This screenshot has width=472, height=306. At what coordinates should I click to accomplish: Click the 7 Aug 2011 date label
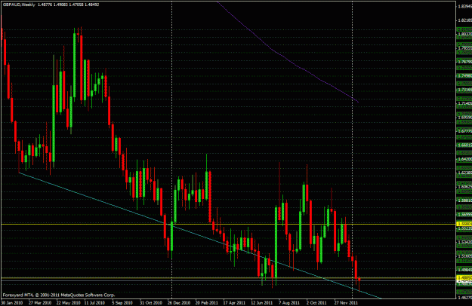point(289,302)
